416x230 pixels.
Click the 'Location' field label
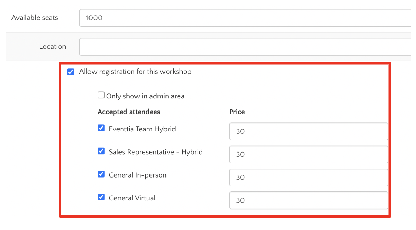52,47
